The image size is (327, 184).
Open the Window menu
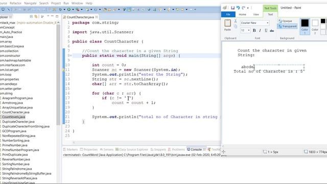pos(77,3)
